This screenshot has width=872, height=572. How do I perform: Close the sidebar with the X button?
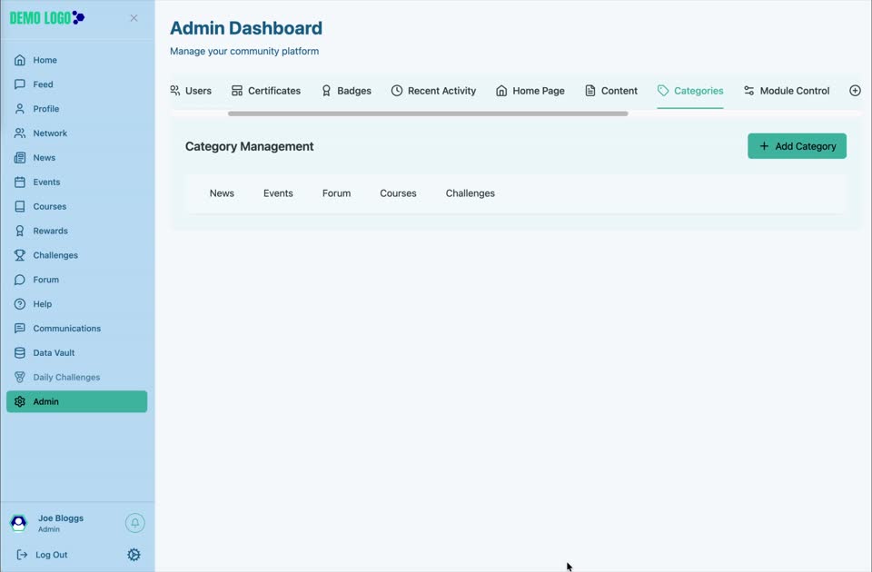[x=134, y=18]
